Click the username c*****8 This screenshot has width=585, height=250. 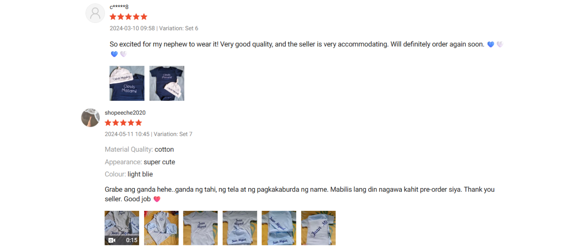coord(119,7)
